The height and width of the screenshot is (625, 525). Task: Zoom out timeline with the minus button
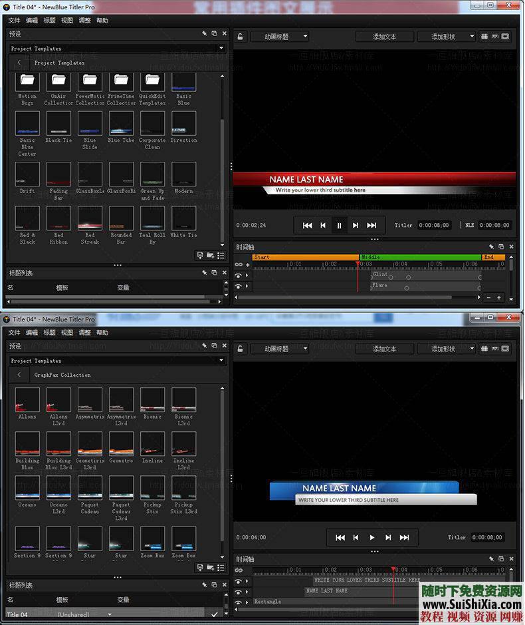pyautogui.click(x=488, y=298)
